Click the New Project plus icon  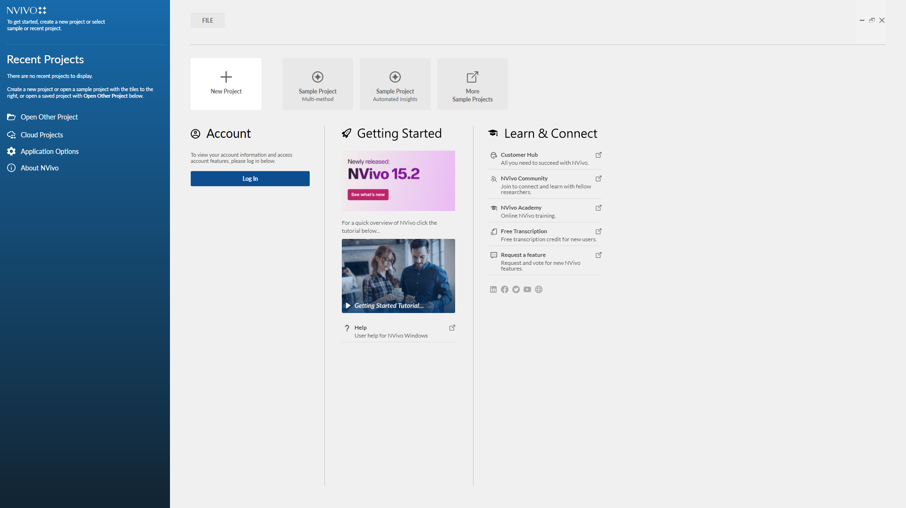(x=226, y=76)
